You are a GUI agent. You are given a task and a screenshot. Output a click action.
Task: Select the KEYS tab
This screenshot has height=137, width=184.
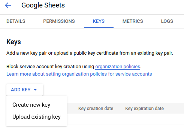tap(99, 21)
